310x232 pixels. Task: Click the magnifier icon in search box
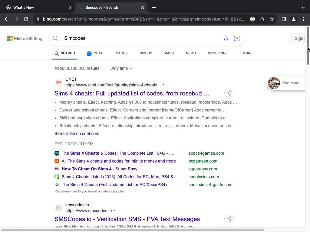56,38
